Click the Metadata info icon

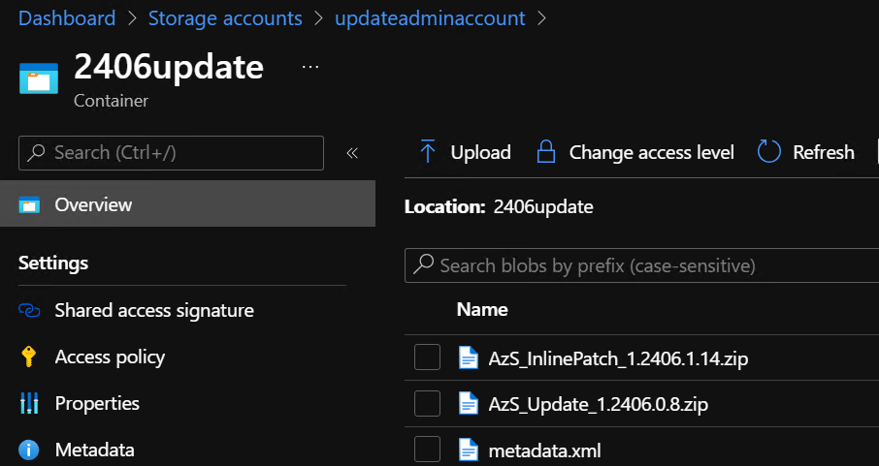(29, 450)
